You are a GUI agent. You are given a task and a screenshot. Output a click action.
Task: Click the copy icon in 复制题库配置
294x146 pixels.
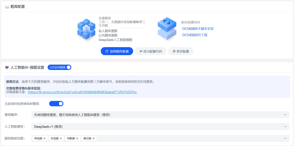107,51
